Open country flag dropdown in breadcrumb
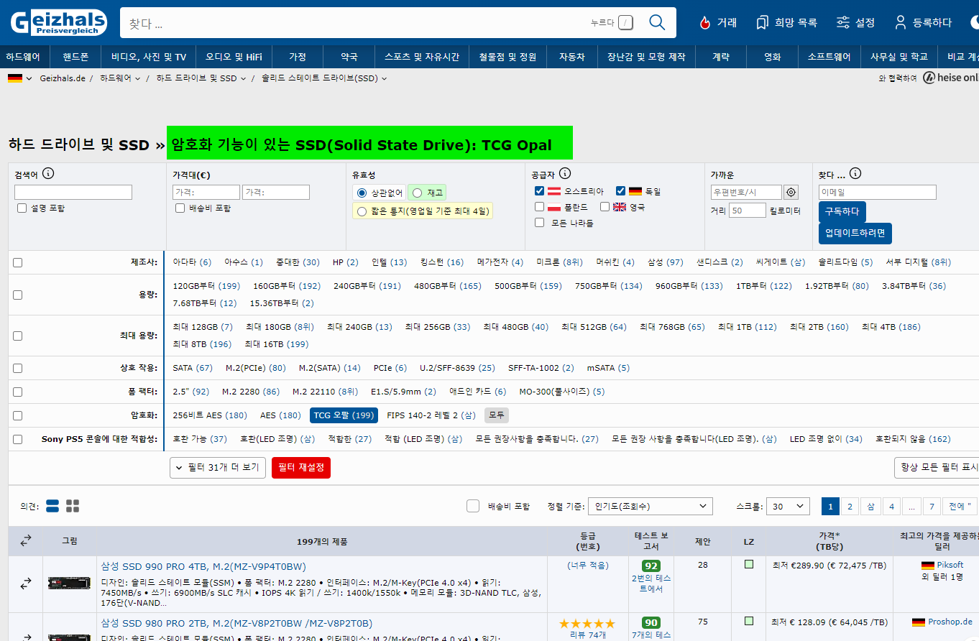This screenshot has height=641, width=979. (20, 78)
